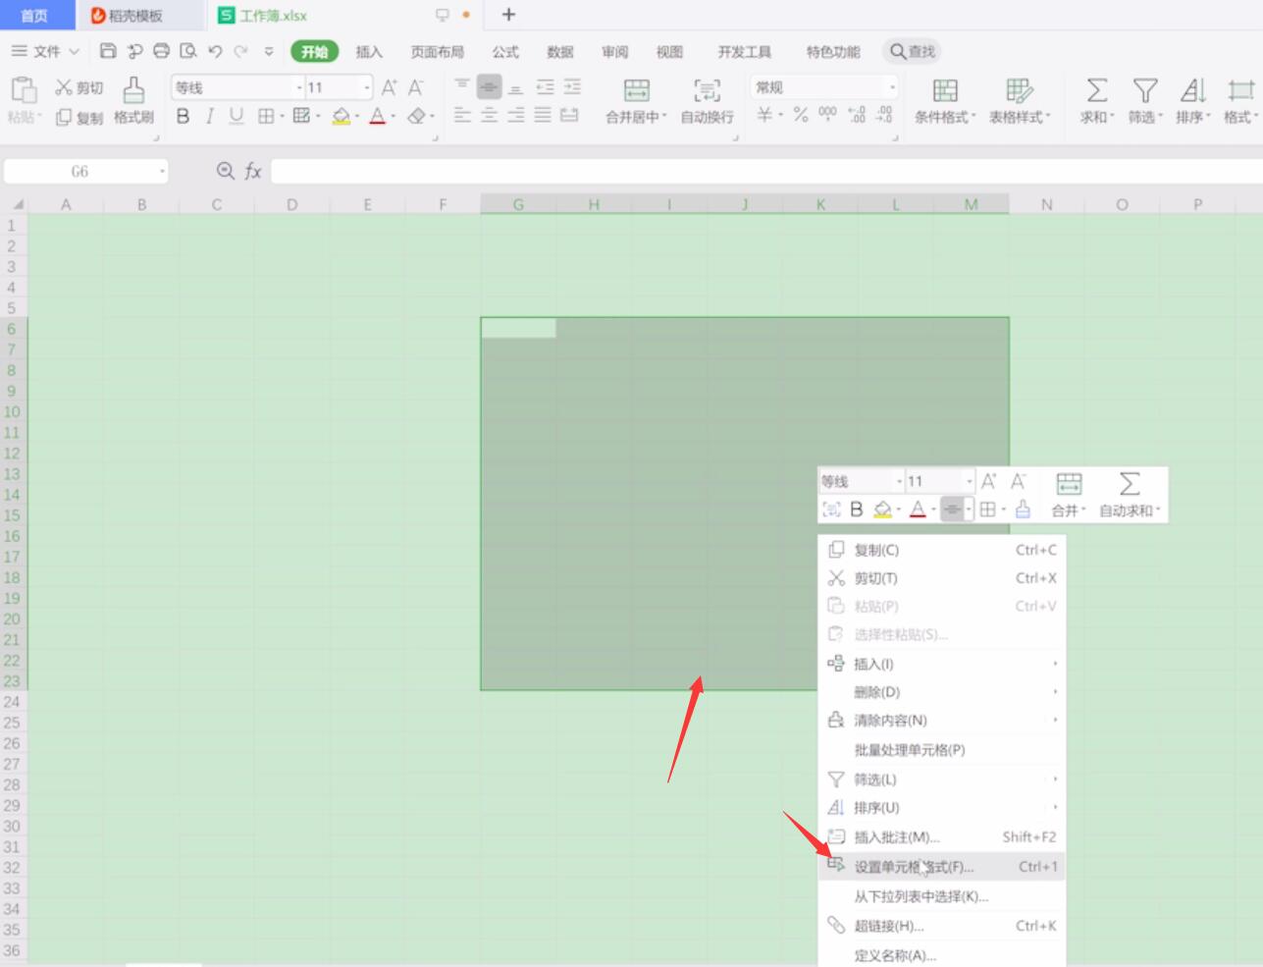Image resolution: width=1263 pixels, height=967 pixels.
Task: Click Merge and Center (合并居中) icon
Action: [636, 90]
